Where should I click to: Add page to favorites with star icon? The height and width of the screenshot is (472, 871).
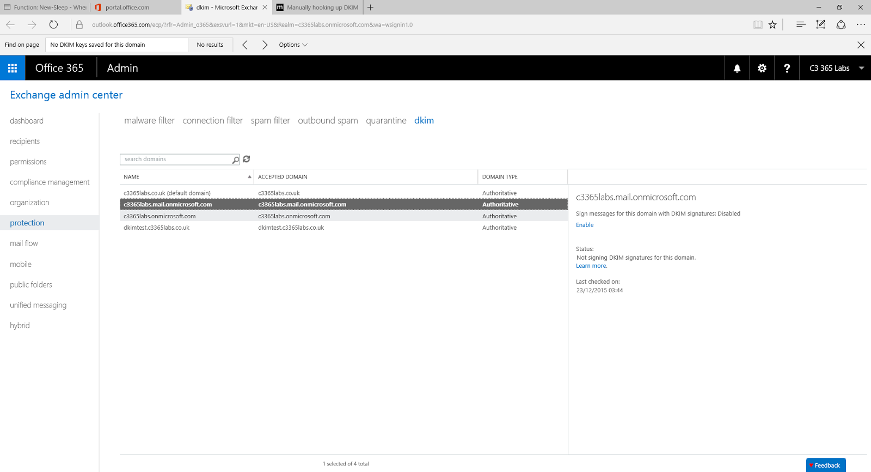pos(772,24)
